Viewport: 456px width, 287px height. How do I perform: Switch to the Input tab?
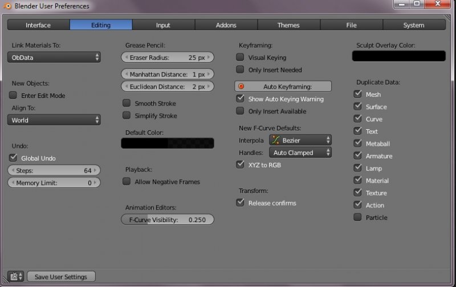click(x=164, y=25)
